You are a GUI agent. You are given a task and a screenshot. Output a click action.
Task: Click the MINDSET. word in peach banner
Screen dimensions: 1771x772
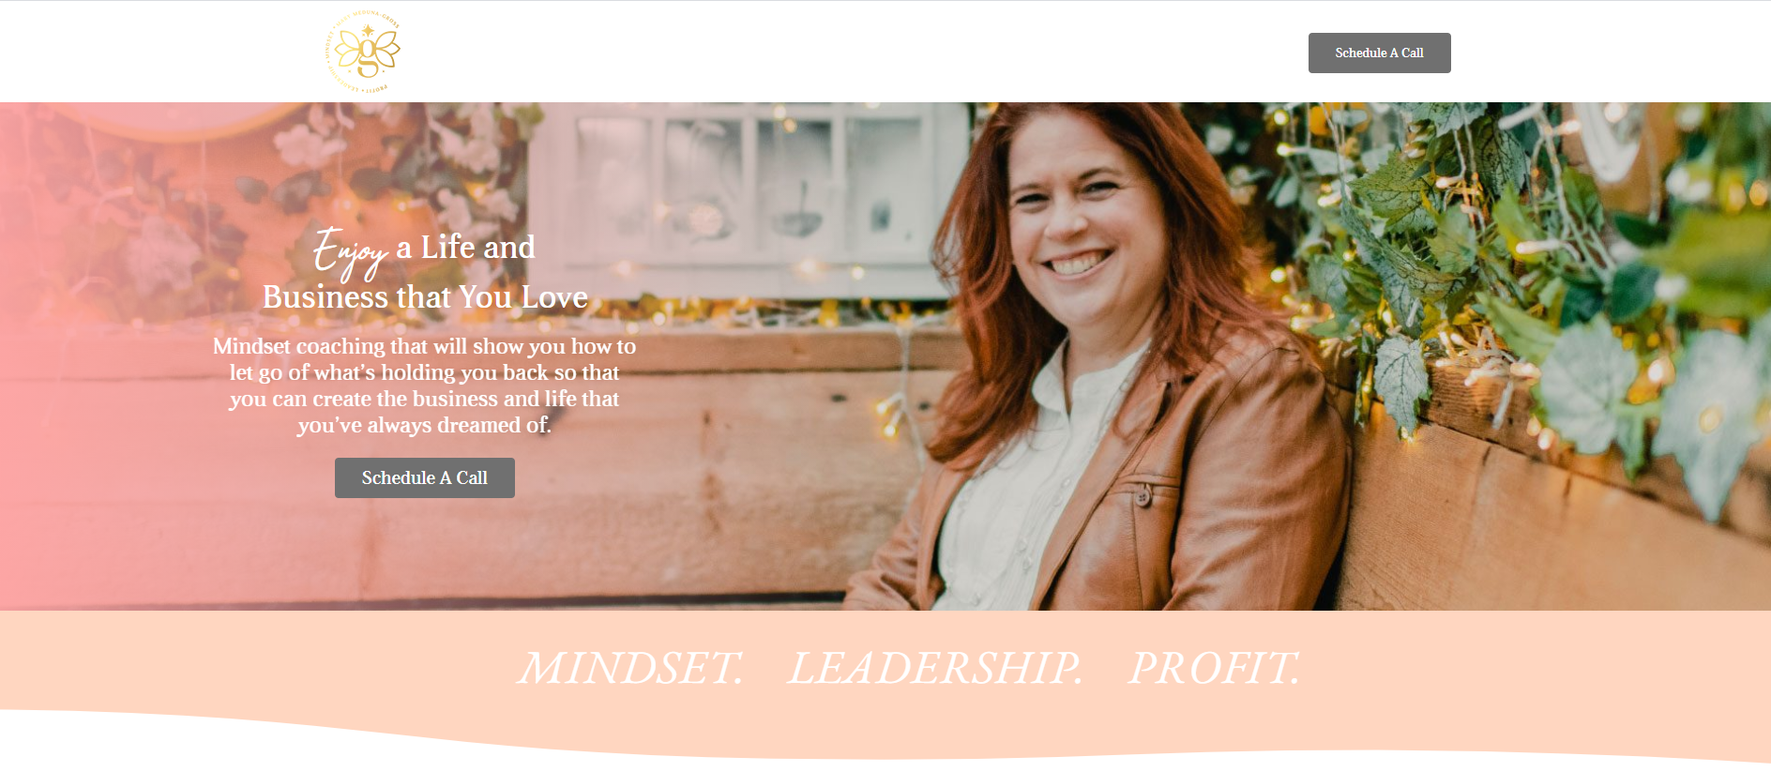(631, 668)
